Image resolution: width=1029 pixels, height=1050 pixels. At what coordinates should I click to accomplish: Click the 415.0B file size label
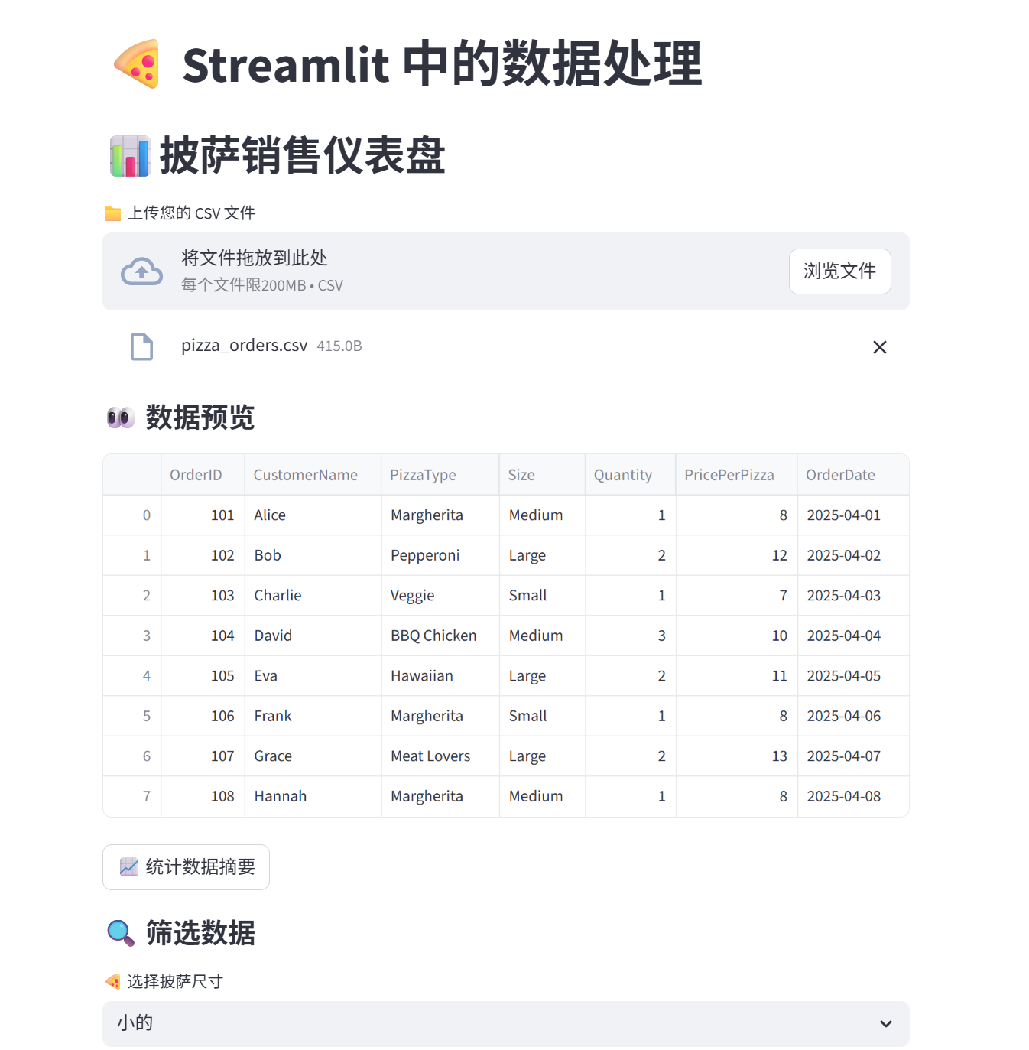[x=339, y=346]
